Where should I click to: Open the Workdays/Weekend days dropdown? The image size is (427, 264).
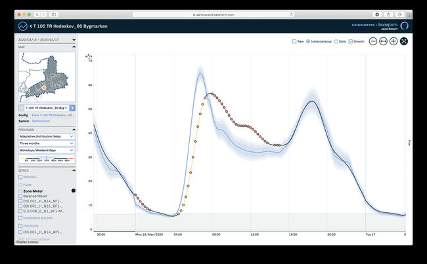click(x=47, y=150)
